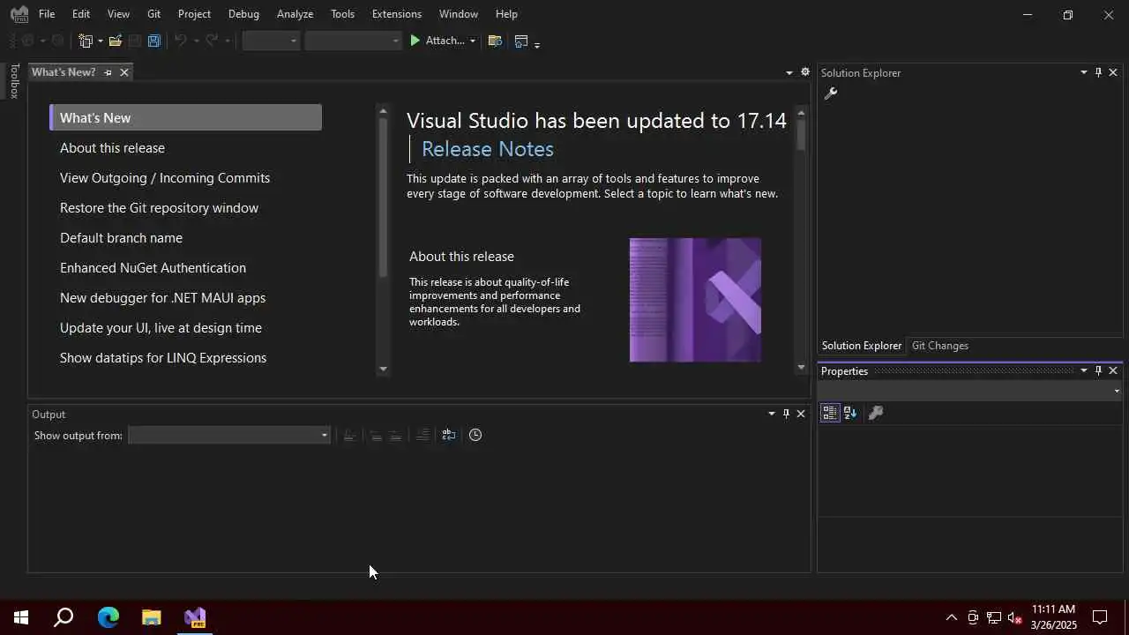Click the Visual Studio logo icon
The image size is (1129, 635).
tap(19, 14)
